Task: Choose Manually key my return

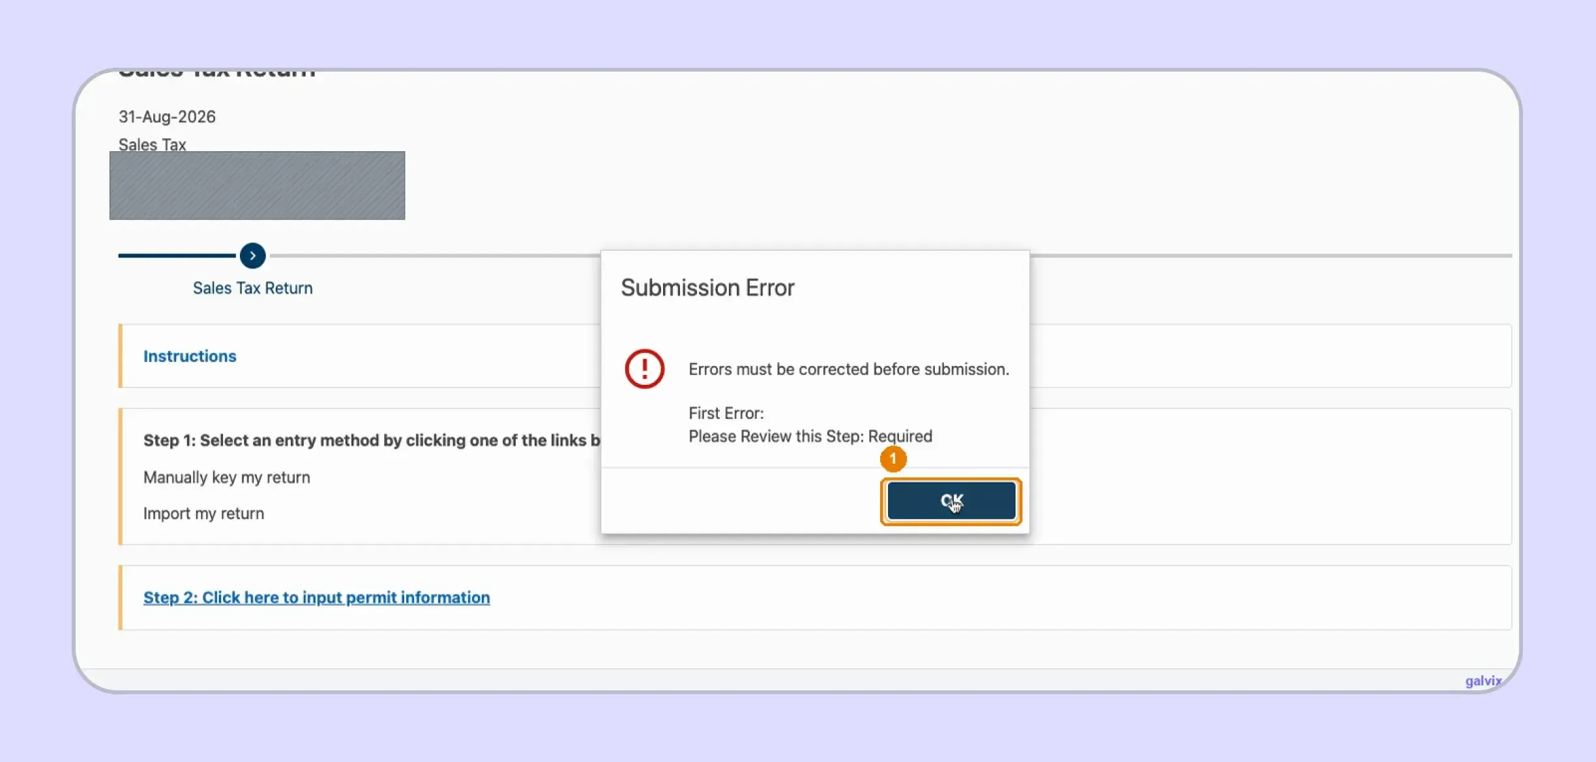Action: 227,477
